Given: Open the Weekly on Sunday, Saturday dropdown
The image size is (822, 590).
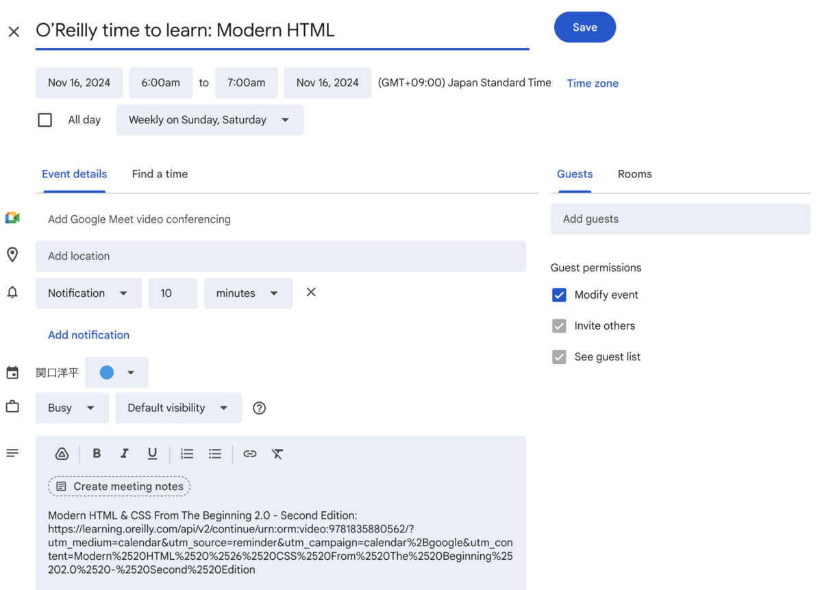Looking at the screenshot, I should pos(210,120).
